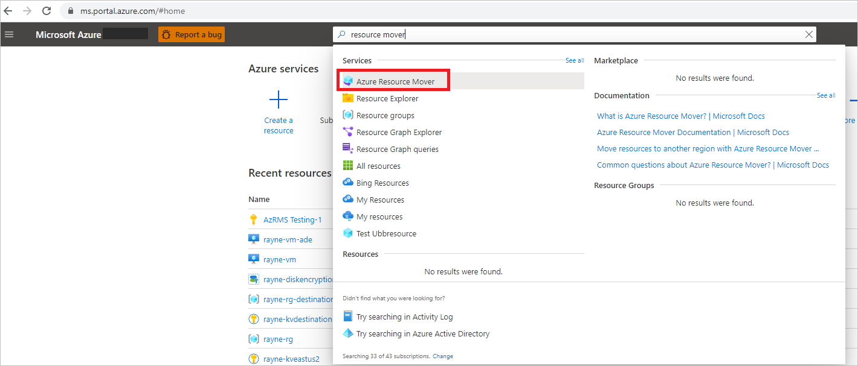Open Resource Graph Explorer
This screenshot has height=366, width=858.
point(399,131)
